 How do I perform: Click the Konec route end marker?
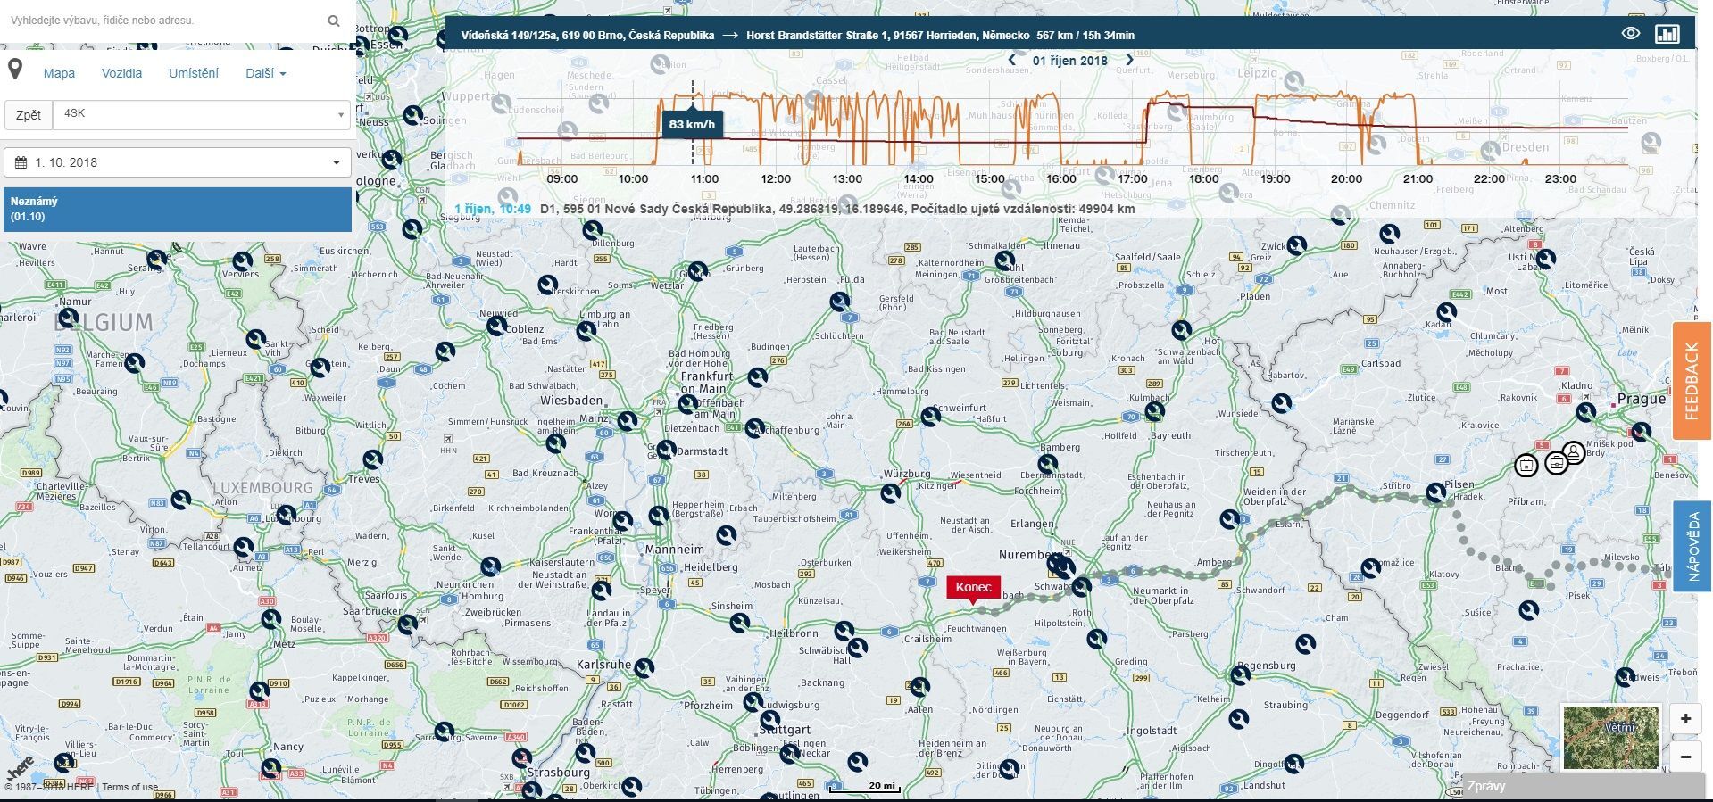[973, 587]
